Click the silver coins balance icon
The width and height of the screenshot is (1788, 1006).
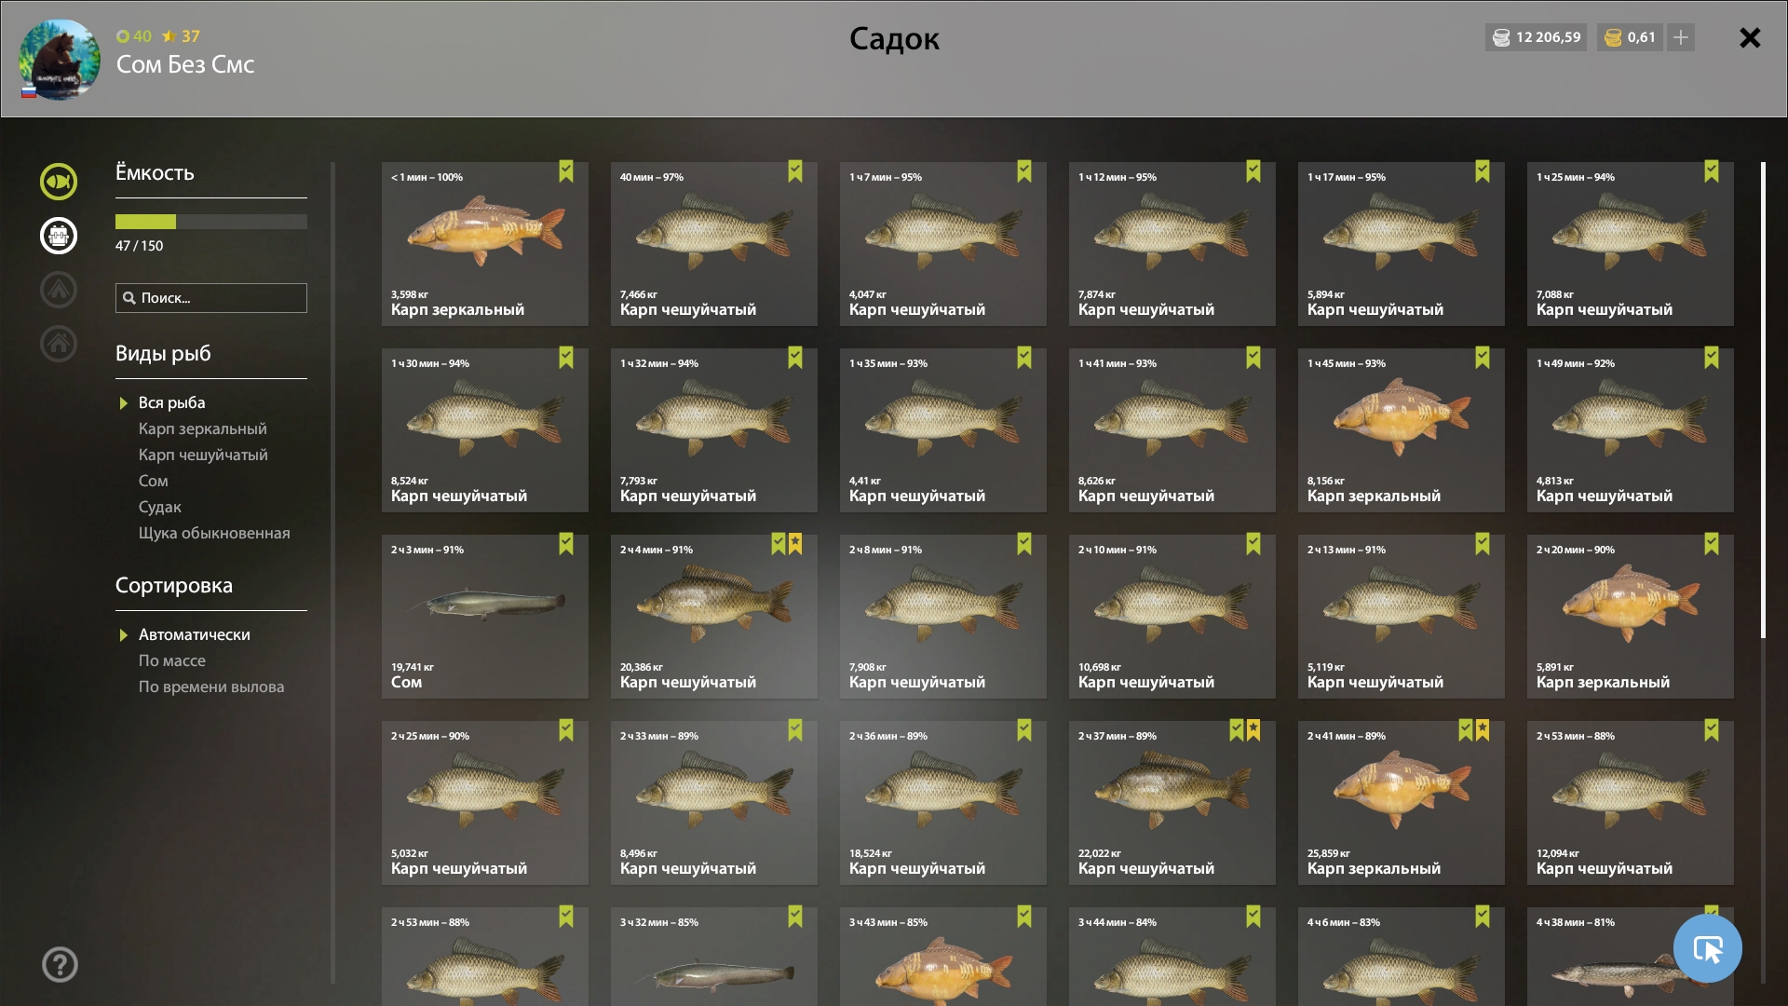(1501, 37)
